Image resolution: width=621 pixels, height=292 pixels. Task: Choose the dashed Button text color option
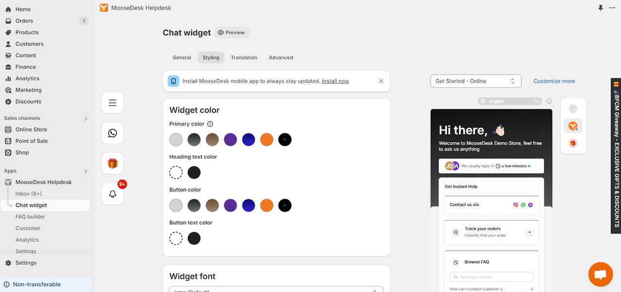click(x=176, y=238)
